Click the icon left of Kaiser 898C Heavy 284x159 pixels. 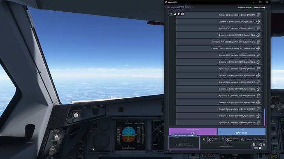[x=242, y=139]
